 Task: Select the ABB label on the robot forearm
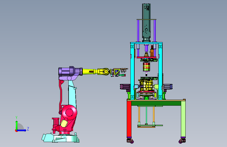91,72
